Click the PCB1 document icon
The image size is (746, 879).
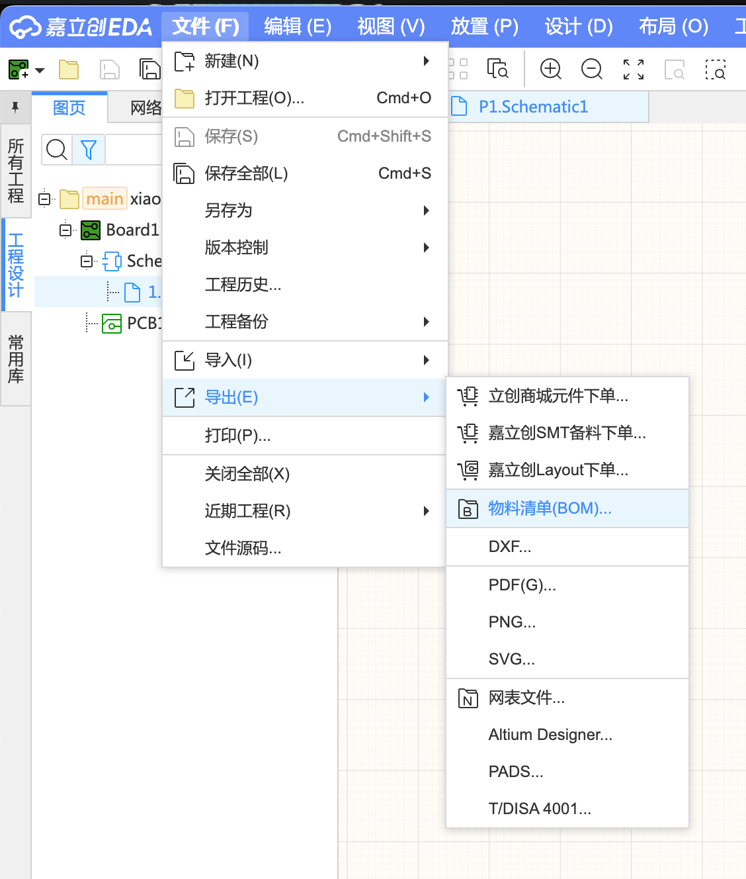pyautogui.click(x=112, y=323)
